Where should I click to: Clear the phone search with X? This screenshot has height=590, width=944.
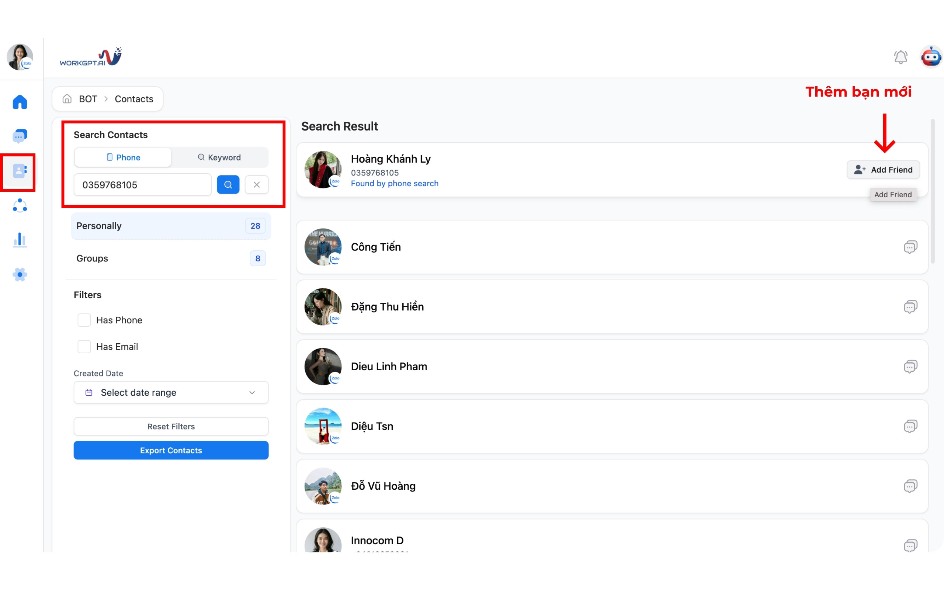256,185
